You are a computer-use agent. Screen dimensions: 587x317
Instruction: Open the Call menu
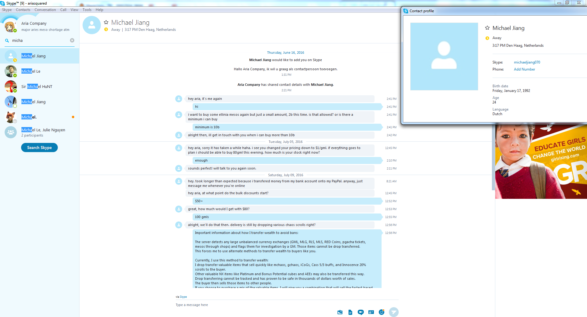pos(63,10)
